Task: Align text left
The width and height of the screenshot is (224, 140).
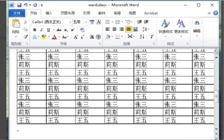Action: tap(108, 29)
